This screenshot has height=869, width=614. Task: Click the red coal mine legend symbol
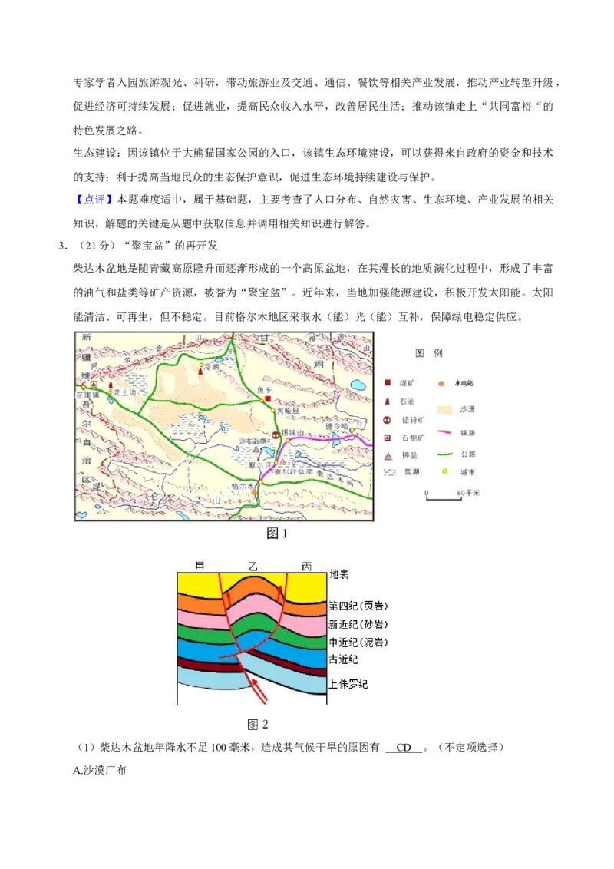388,382
